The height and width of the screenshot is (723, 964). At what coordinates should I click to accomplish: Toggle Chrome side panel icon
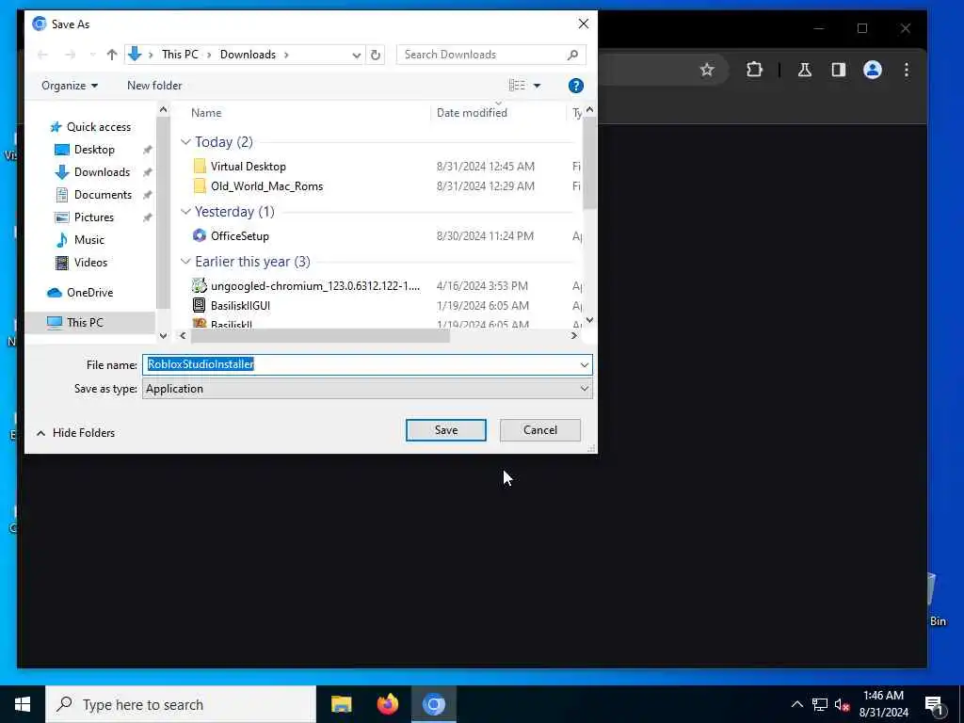[x=839, y=70]
